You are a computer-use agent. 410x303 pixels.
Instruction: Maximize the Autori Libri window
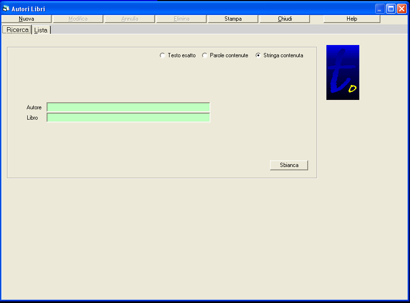[x=391, y=8]
